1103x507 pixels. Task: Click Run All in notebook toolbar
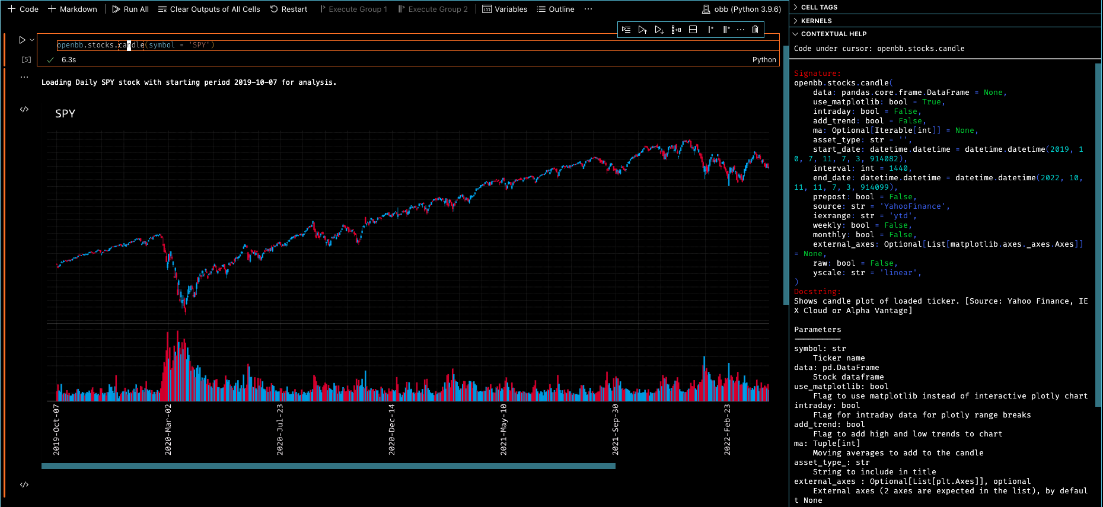(x=130, y=9)
